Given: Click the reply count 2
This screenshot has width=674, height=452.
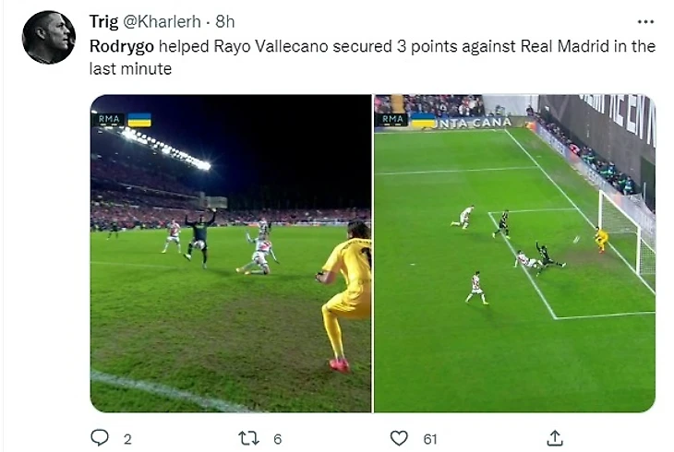Looking at the screenshot, I should point(127,439).
